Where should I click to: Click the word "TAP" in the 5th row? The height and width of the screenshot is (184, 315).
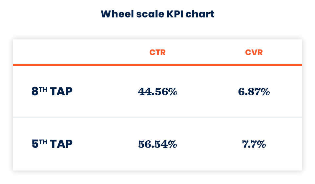coord(61,144)
